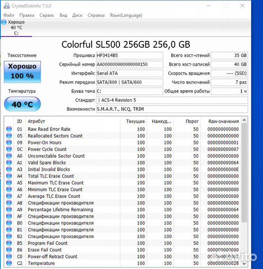Click the scroll up arrow of attribute list

[244, 120]
